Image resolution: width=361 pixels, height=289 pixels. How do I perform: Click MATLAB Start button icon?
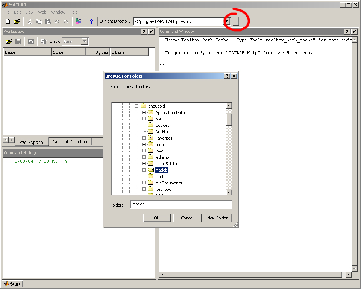[x=12, y=284]
